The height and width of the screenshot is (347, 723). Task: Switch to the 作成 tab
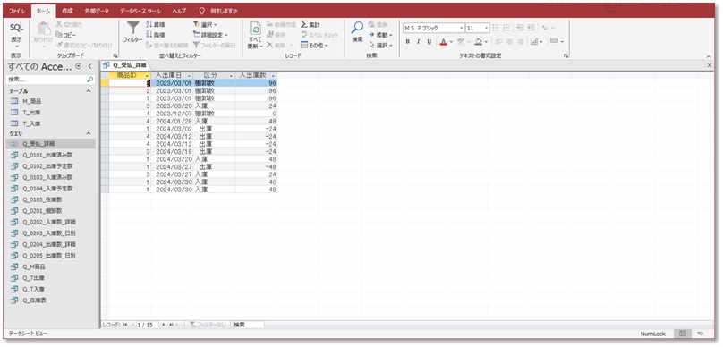coord(67,10)
